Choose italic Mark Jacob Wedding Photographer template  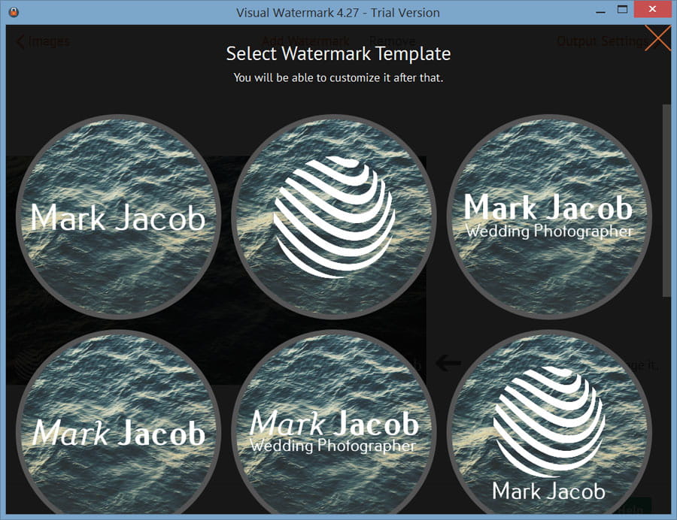(334, 422)
